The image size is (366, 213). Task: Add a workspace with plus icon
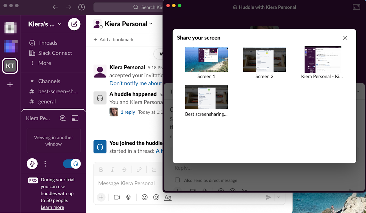point(10,85)
